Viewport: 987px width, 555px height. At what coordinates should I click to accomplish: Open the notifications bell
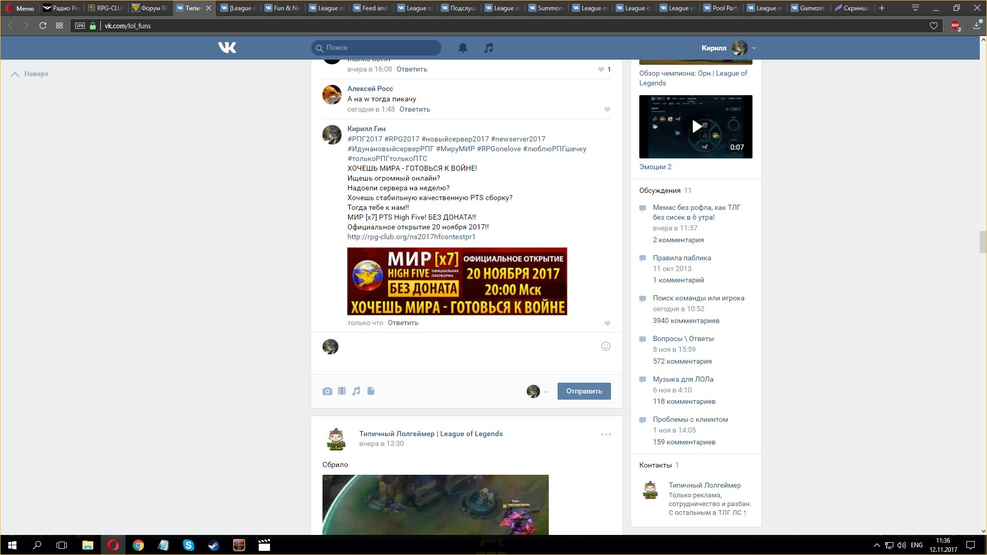pos(463,48)
